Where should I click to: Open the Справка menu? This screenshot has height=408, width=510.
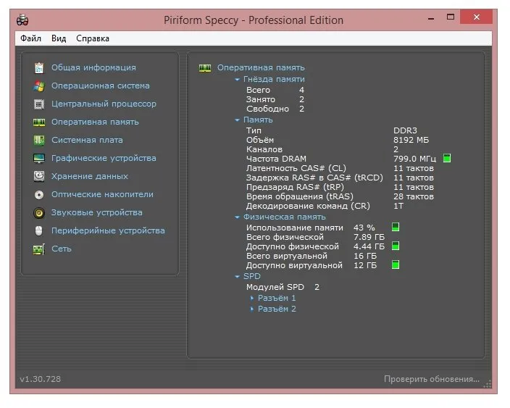tap(93, 38)
